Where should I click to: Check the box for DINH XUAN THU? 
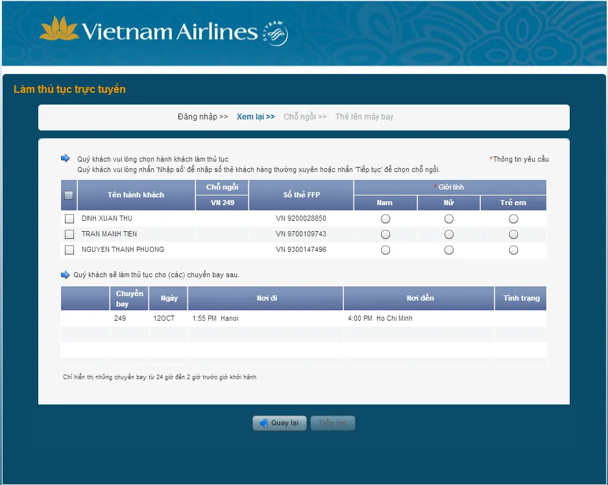click(x=69, y=219)
